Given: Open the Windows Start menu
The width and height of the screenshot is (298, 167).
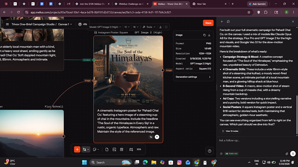Looking at the screenshot, I should click(x=84, y=162).
